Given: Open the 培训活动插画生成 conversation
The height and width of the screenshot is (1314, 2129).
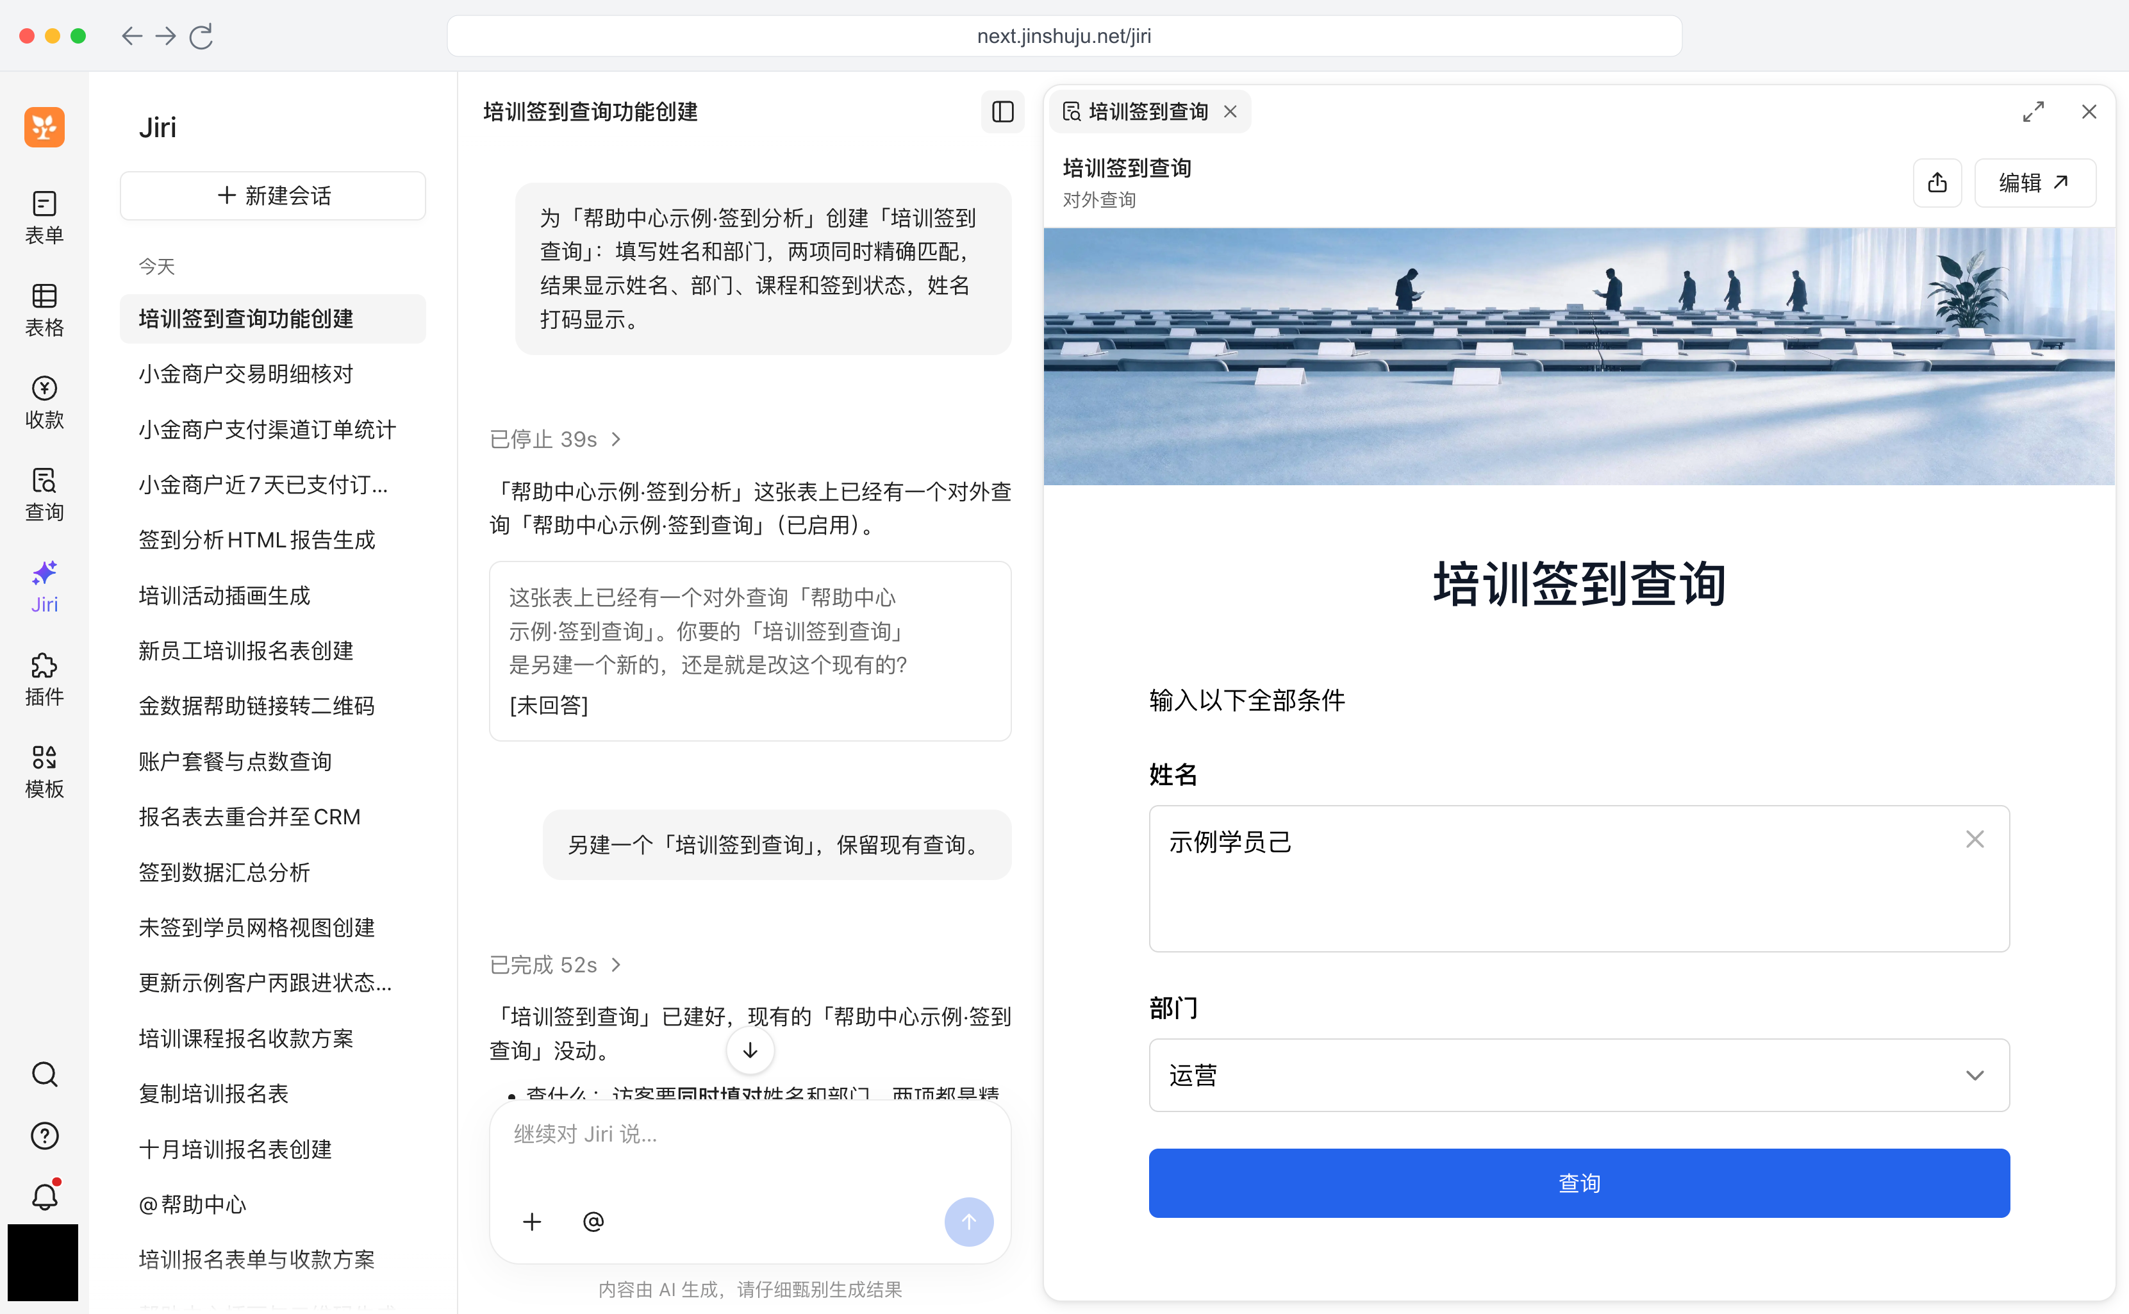Looking at the screenshot, I should click(272, 595).
